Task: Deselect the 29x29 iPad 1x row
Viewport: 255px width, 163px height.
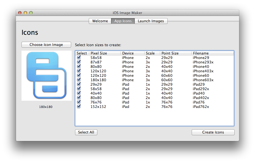Action: (x=79, y=84)
